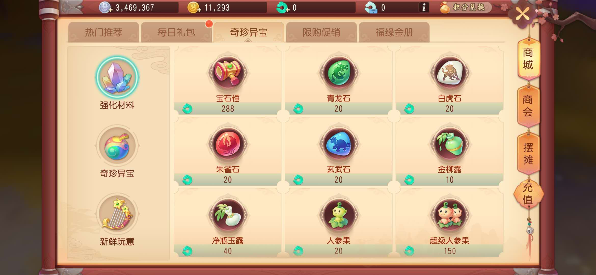Click the info icon beside currency bar
Viewport: 596px width, 275px height.
click(424, 7)
